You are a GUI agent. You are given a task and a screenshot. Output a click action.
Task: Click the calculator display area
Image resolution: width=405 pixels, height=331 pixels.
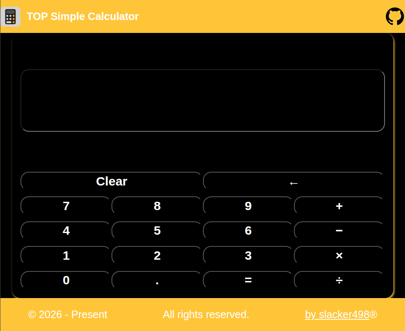(x=202, y=100)
